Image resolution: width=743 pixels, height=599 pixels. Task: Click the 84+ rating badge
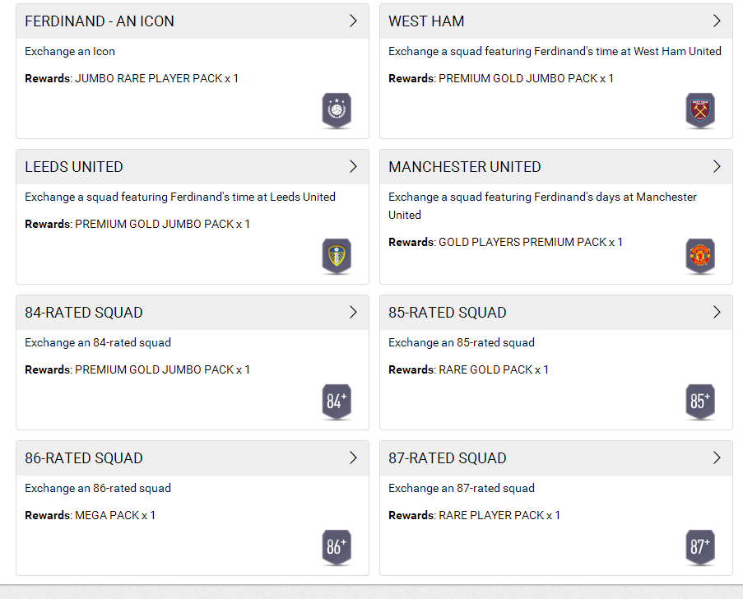[x=337, y=402]
